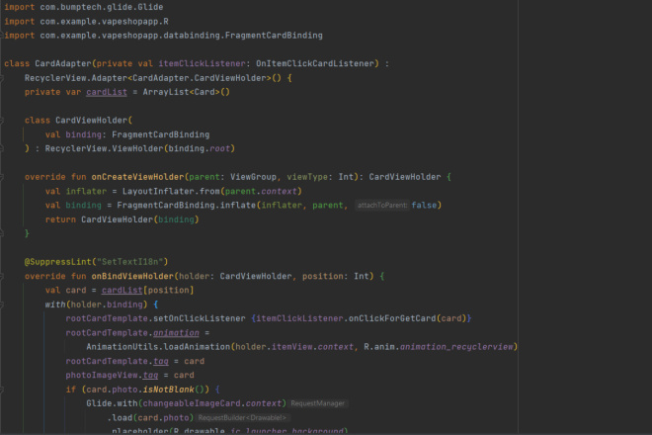Image resolution: width=652 pixels, height=435 pixels.
Task: Click FragmentCardBinding.inflate call
Action: pos(187,206)
